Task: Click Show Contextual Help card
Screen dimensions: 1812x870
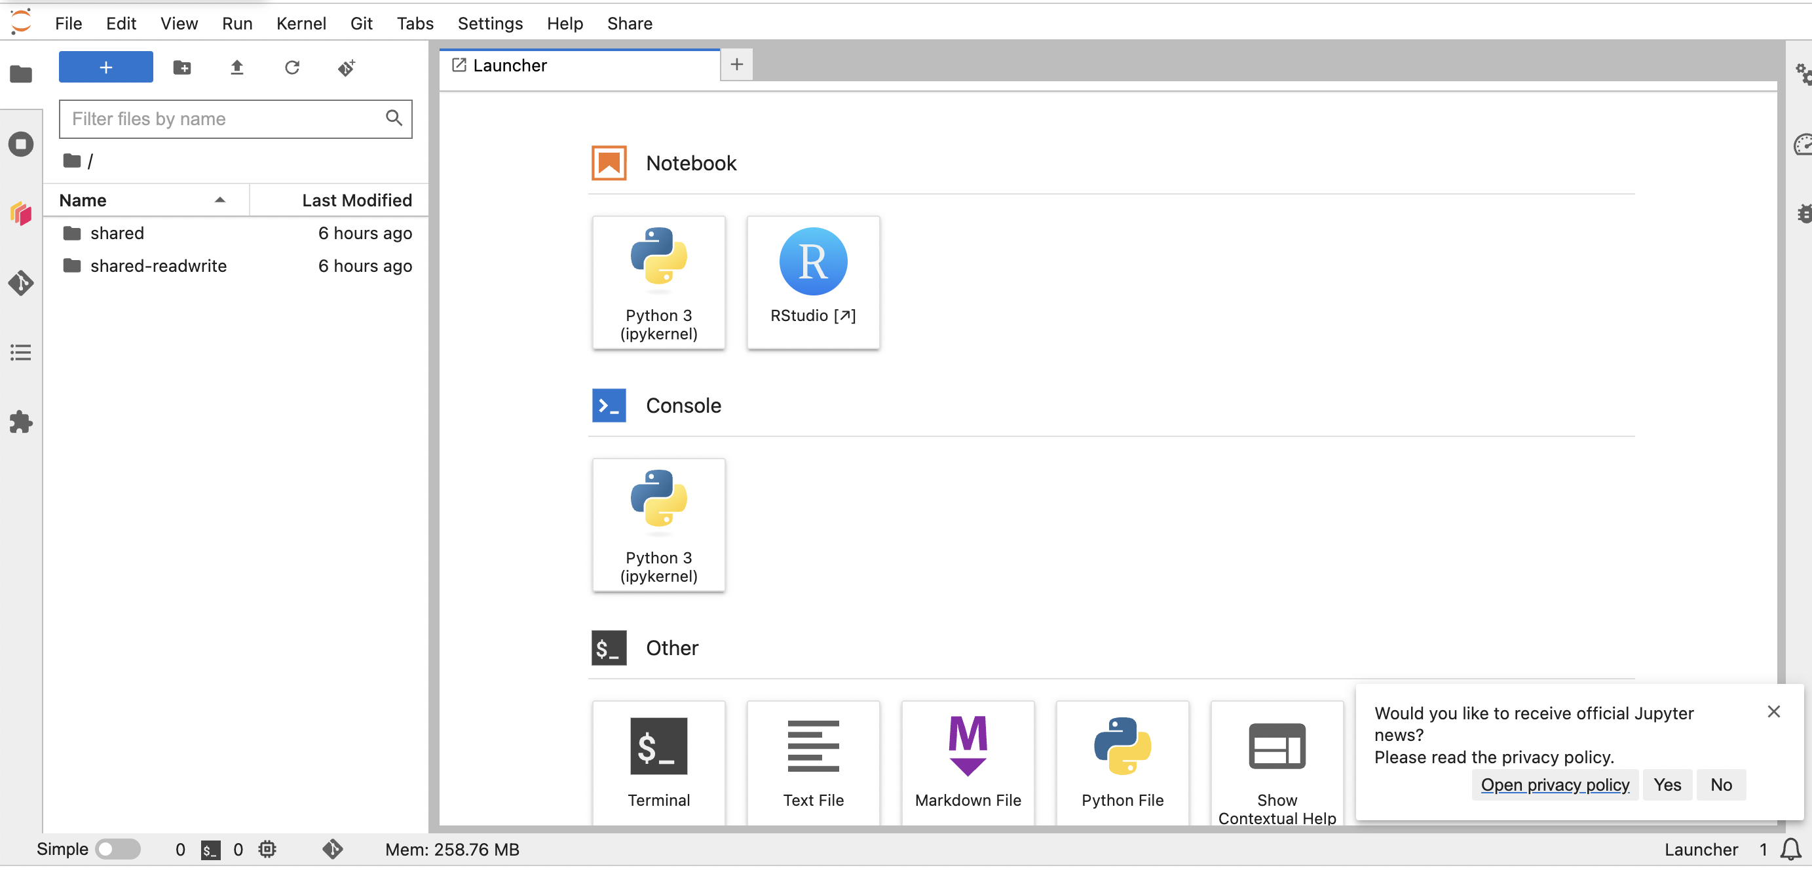Action: tap(1277, 763)
